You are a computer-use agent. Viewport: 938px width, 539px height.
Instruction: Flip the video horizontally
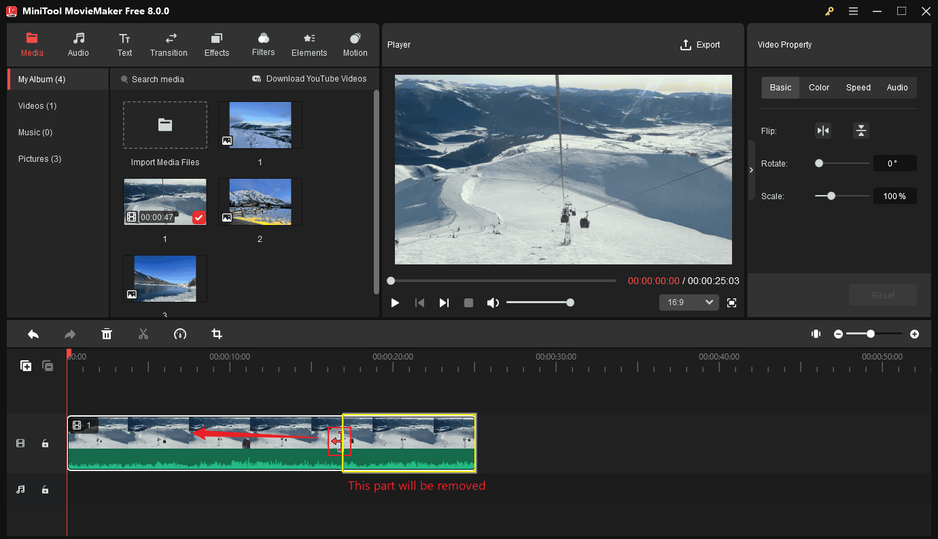pyautogui.click(x=823, y=131)
